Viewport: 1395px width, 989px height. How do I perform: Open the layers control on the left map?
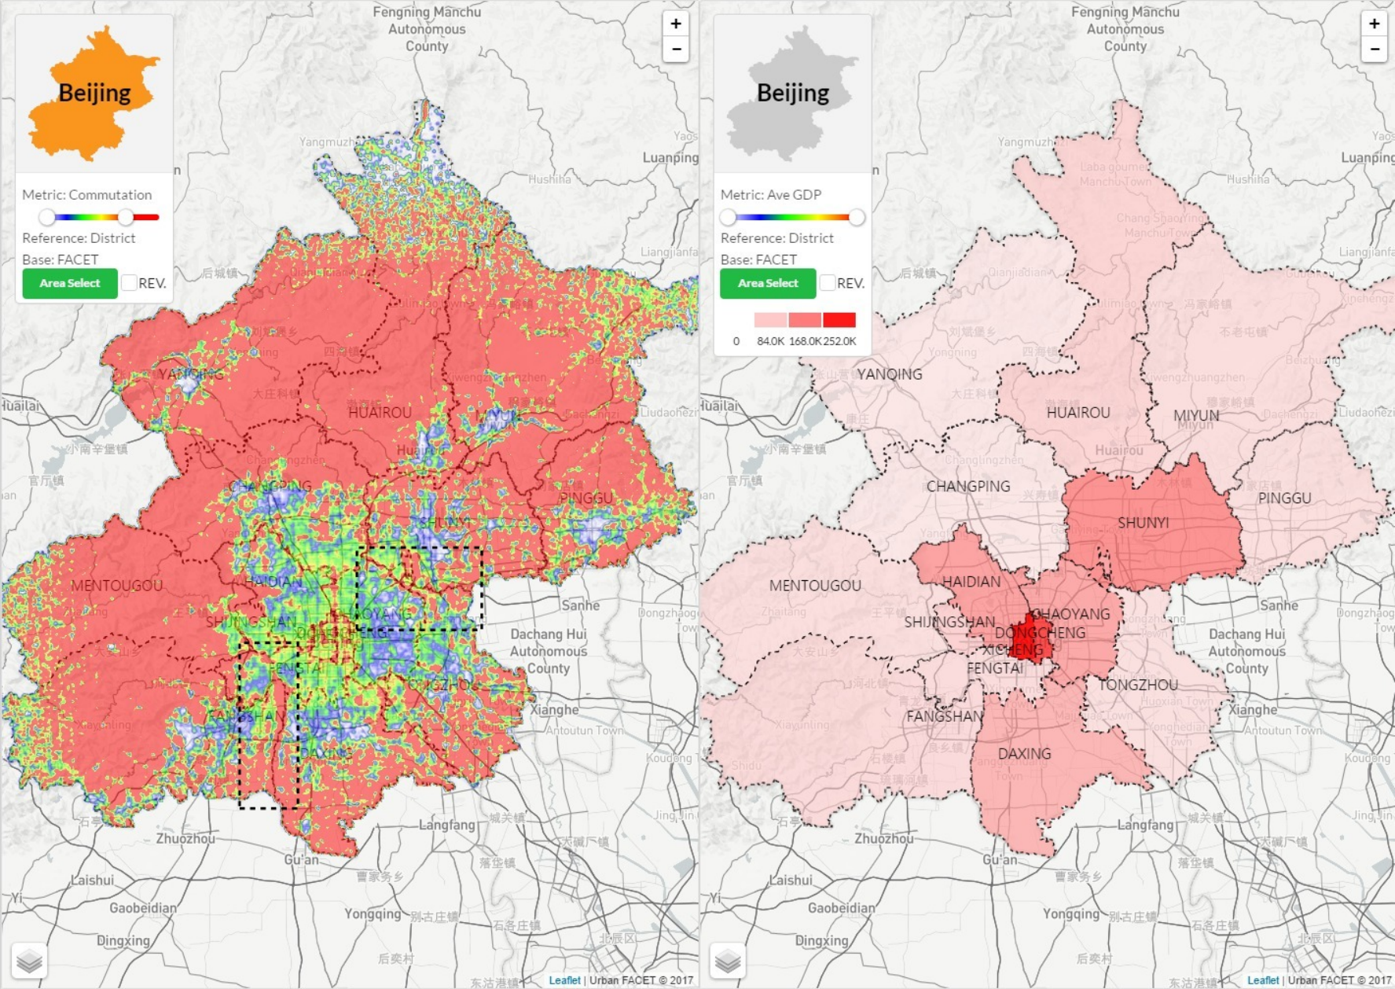tap(30, 960)
